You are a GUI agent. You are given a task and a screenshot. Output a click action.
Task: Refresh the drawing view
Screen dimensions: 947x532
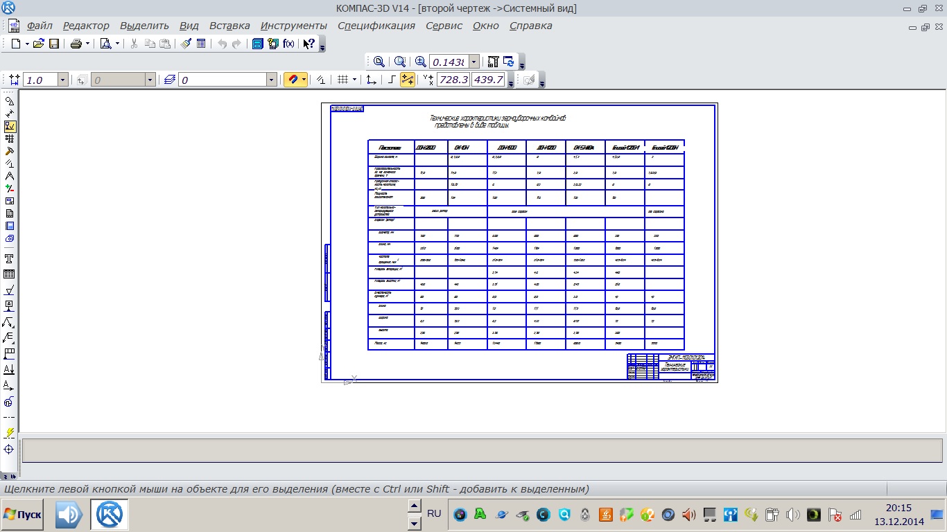point(508,61)
